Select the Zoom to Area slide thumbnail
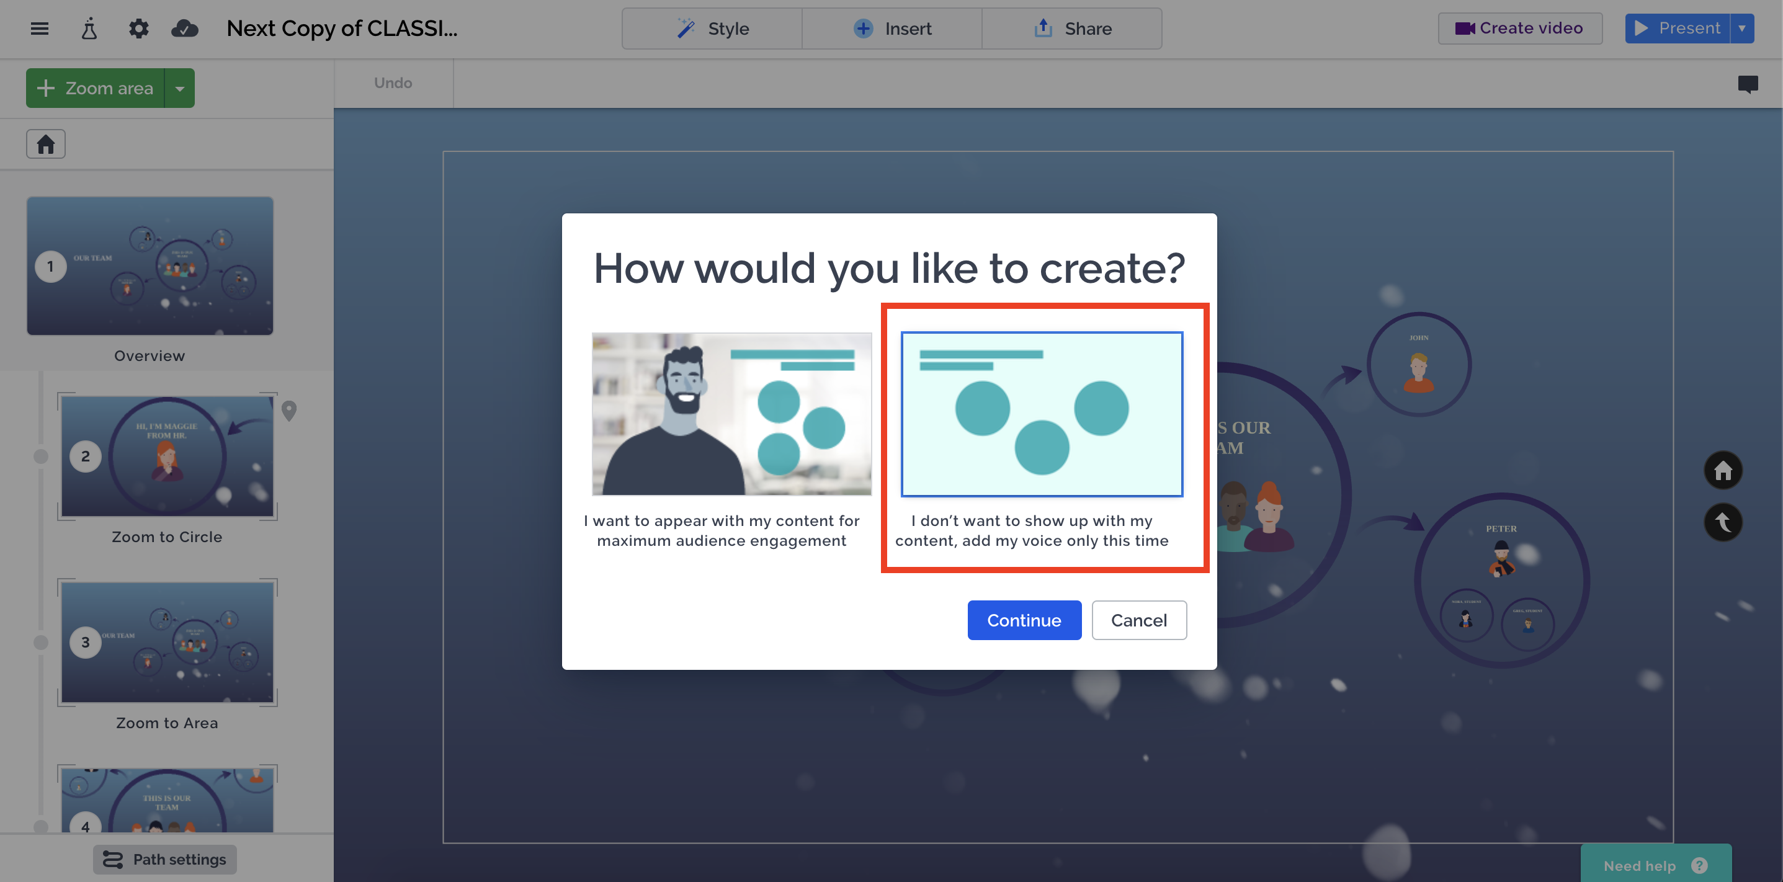 pyautogui.click(x=167, y=642)
